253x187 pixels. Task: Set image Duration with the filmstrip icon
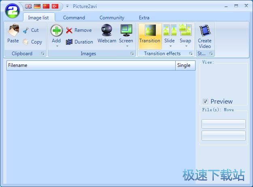coord(80,42)
